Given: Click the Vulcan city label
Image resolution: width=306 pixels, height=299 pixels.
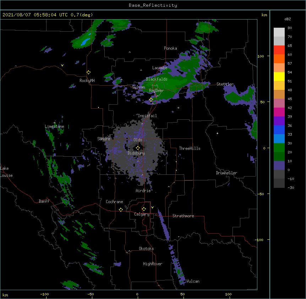Looking at the screenshot, I should point(193,281).
